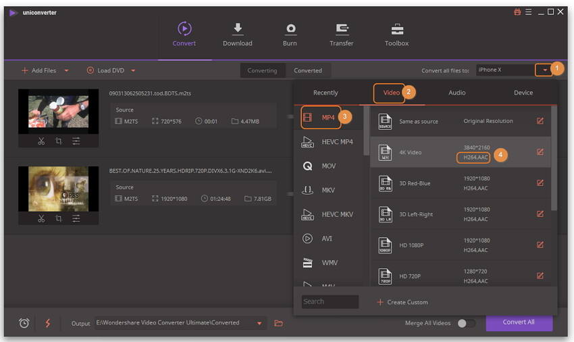Select MKV format
This screenshot has height=342, width=574.
(328, 190)
